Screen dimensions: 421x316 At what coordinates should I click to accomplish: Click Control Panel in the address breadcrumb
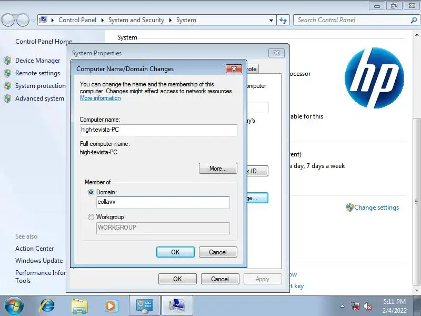point(77,20)
